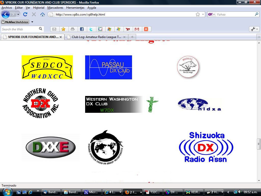The image size is (261, 196).
Task: Open the envelope Mail toolbar icon
Action: point(54,29)
